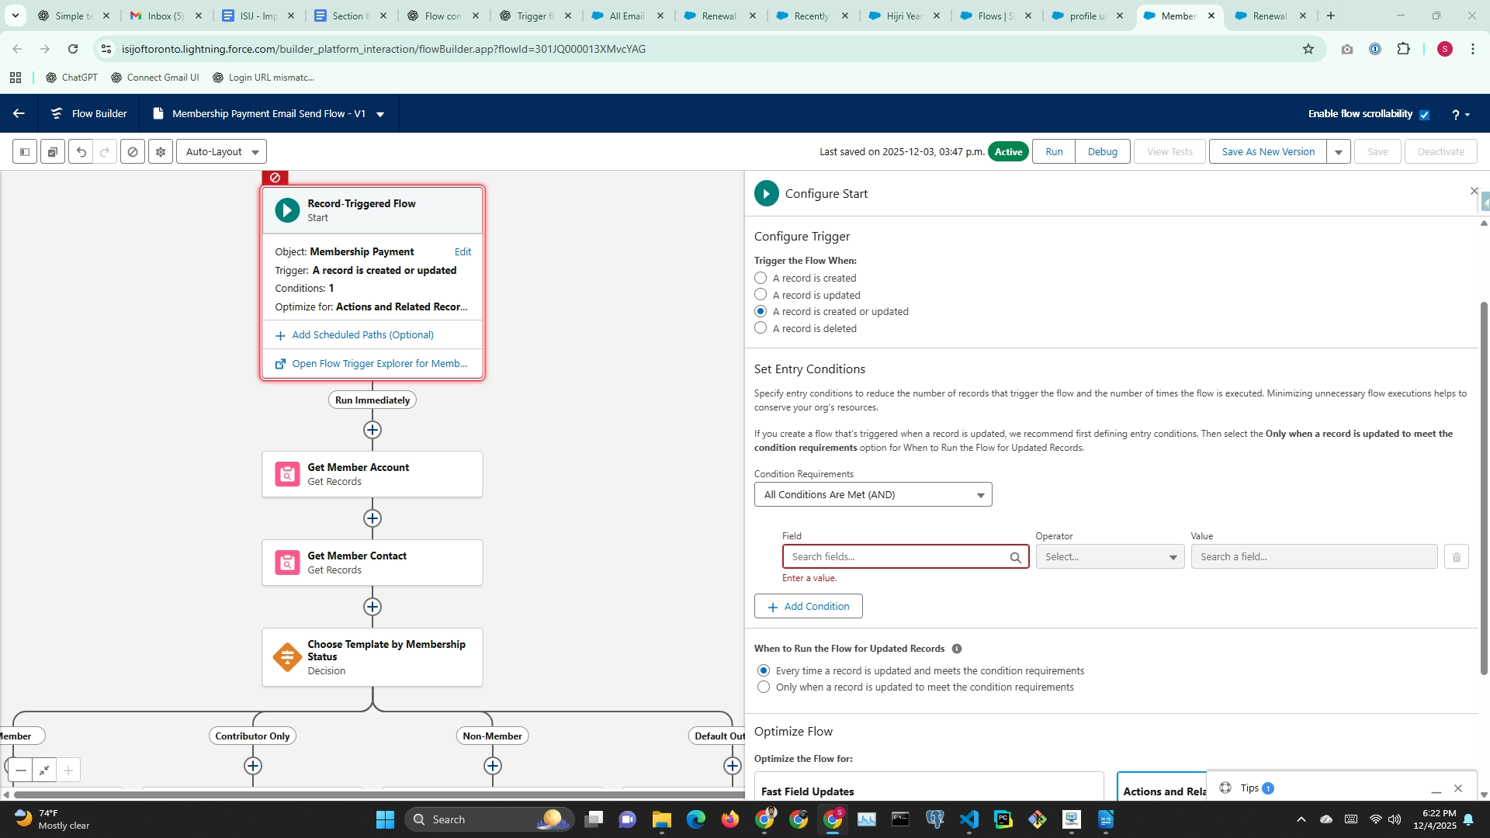
Task: Click Add Scheduled Paths (Optional) link
Action: coord(362,335)
